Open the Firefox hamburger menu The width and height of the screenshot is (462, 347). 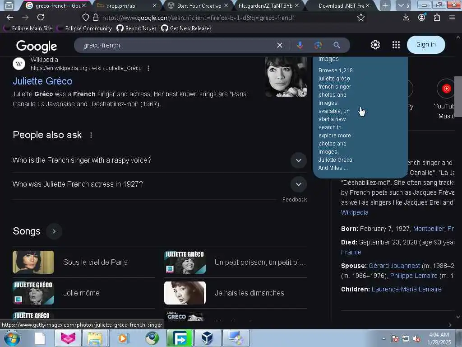[452, 18]
